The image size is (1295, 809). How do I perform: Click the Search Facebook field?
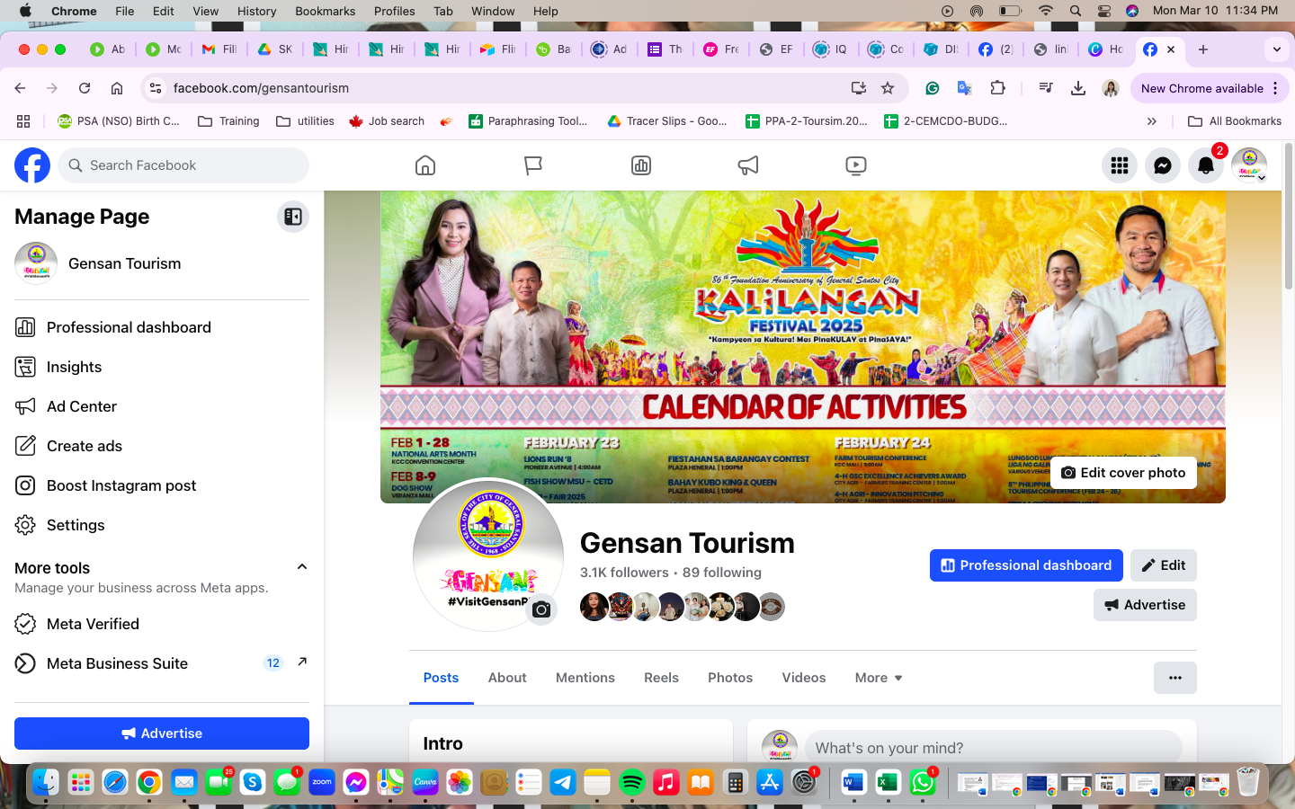183,165
